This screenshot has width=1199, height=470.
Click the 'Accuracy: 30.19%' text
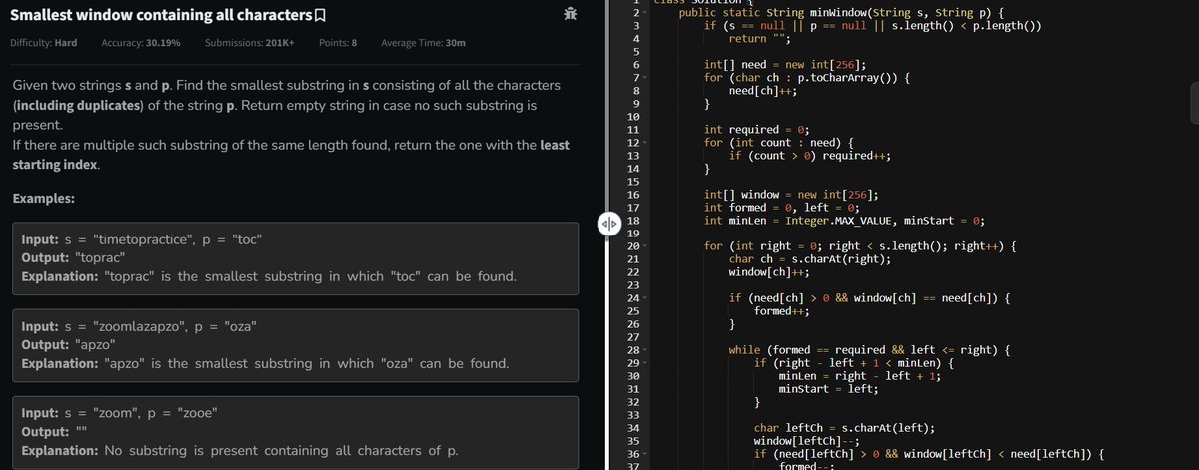point(141,44)
